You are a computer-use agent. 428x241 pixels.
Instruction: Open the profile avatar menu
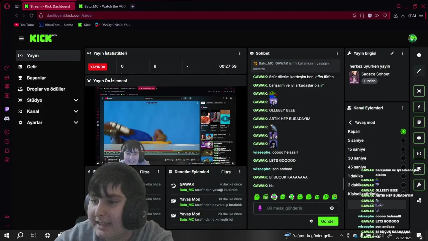pyautogui.click(x=412, y=38)
